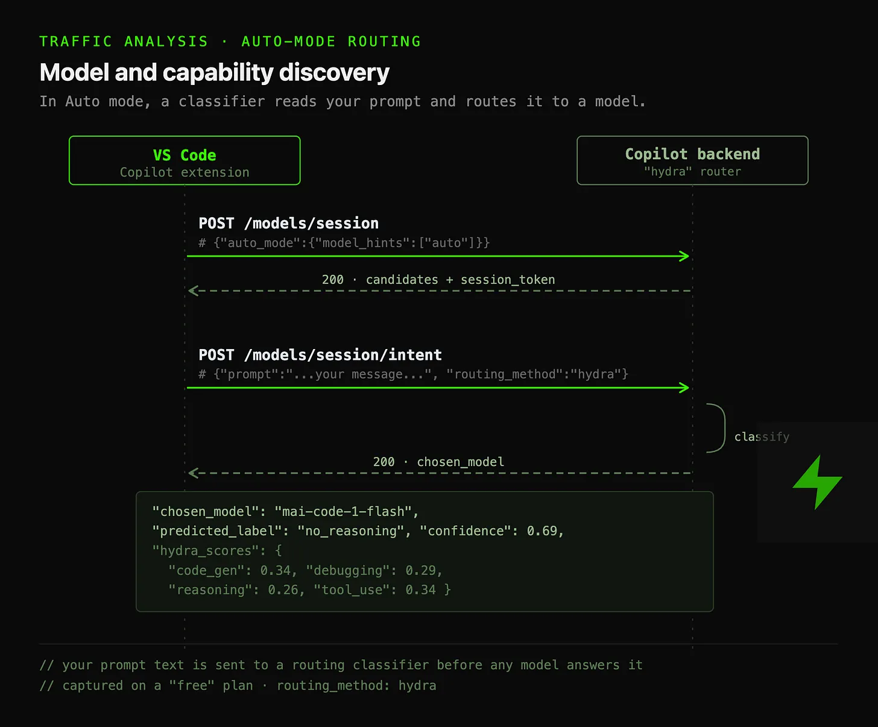Click "200 · candidates + session_token" response label
Screen dimensions: 878x727
click(x=438, y=280)
